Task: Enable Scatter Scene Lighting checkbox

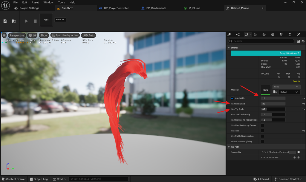Action: (x=262, y=141)
